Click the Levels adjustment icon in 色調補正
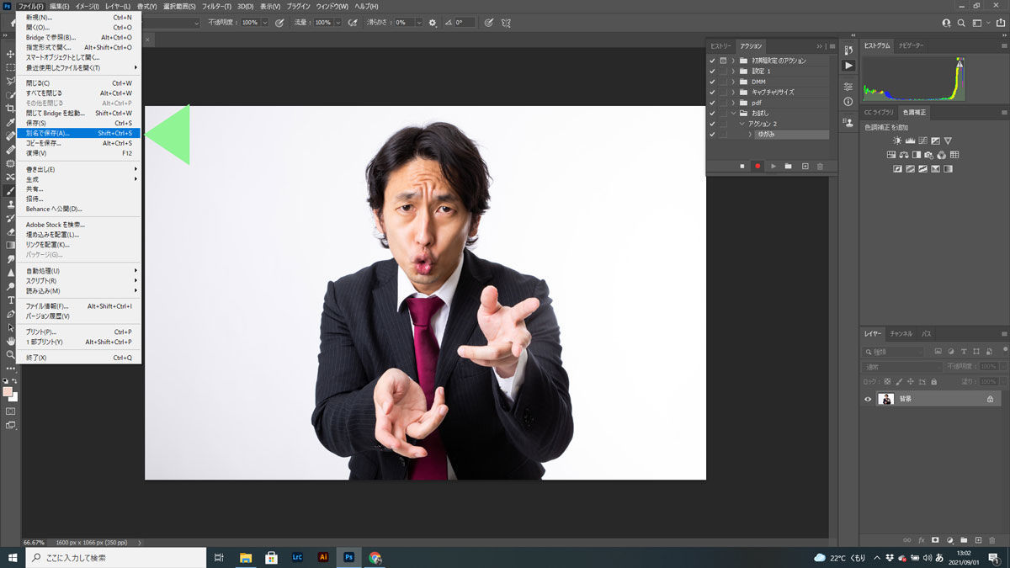Viewport: 1010px width, 568px height. point(910,141)
